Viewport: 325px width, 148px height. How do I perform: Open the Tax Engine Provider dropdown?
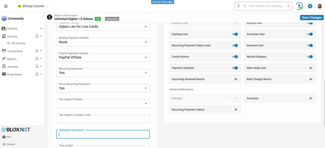tap(103, 104)
